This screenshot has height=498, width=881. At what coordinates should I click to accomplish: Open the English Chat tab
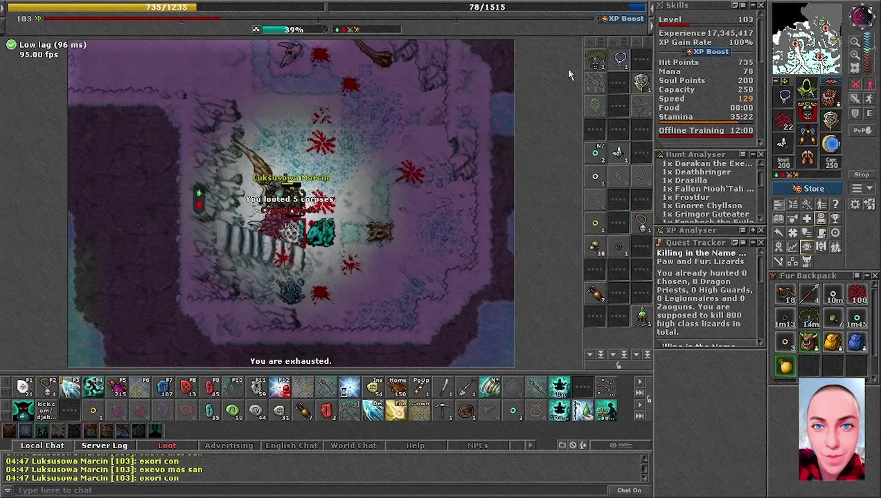tap(291, 445)
